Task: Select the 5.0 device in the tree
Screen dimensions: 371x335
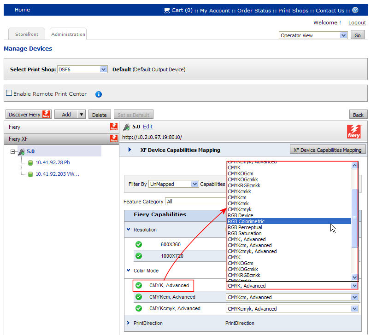Action: [x=30, y=151]
